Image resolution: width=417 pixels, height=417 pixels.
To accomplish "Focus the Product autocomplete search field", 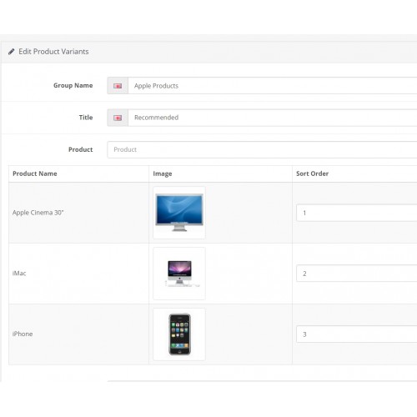I will pyautogui.click(x=262, y=149).
